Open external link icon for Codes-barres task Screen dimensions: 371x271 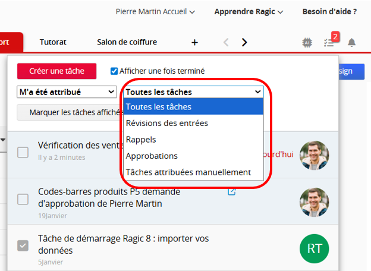232,192
